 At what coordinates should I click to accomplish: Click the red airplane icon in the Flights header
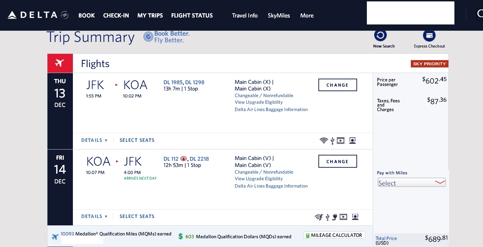60,63
